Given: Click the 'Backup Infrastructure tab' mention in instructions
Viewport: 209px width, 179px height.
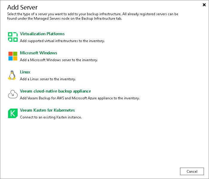Looking at the screenshot, I should (x=102, y=18).
